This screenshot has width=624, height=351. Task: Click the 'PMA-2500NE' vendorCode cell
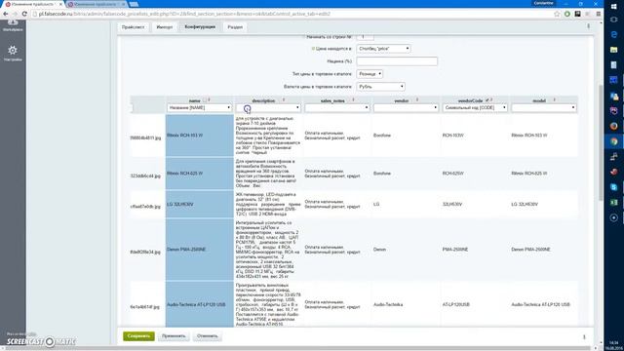pyautogui.click(x=455, y=250)
